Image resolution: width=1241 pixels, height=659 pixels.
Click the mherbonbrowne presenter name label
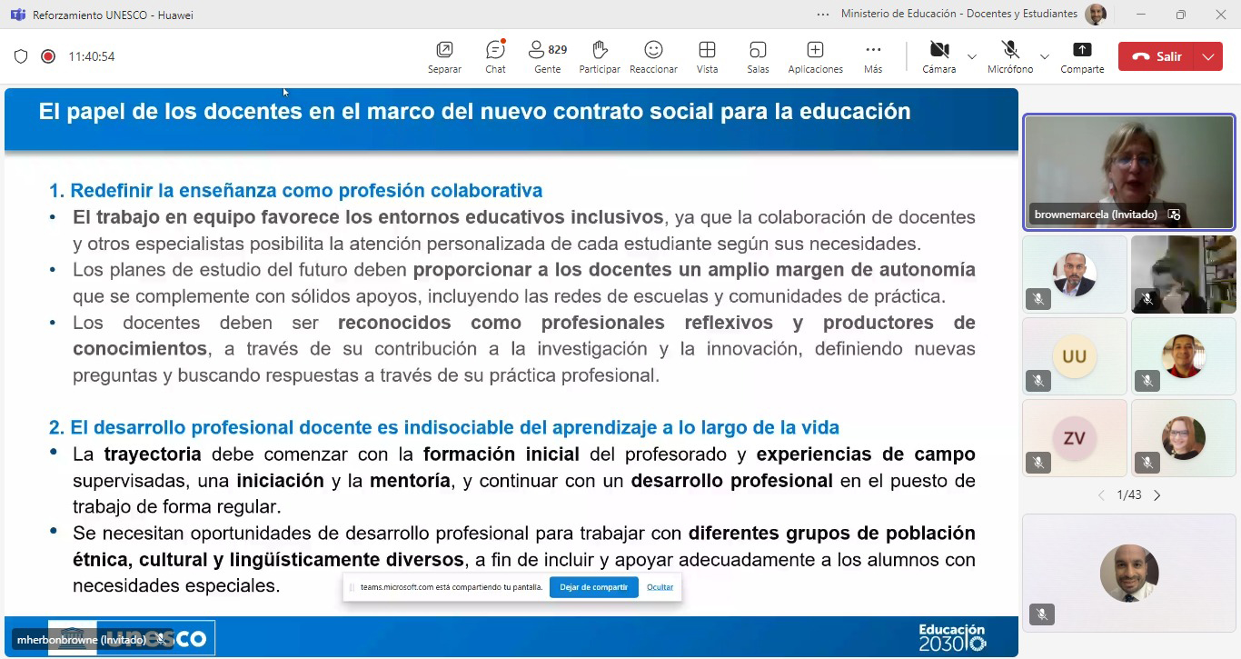[x=82, y=640]
